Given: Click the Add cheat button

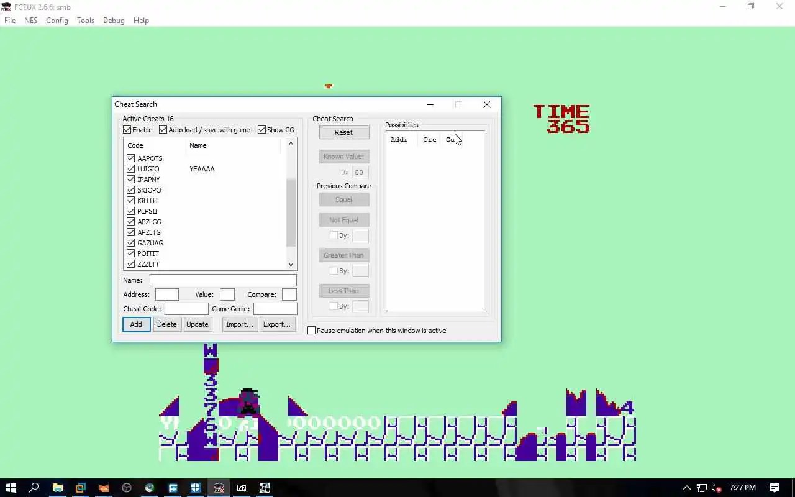Looking at the screenshot, I should pos(136,324).
